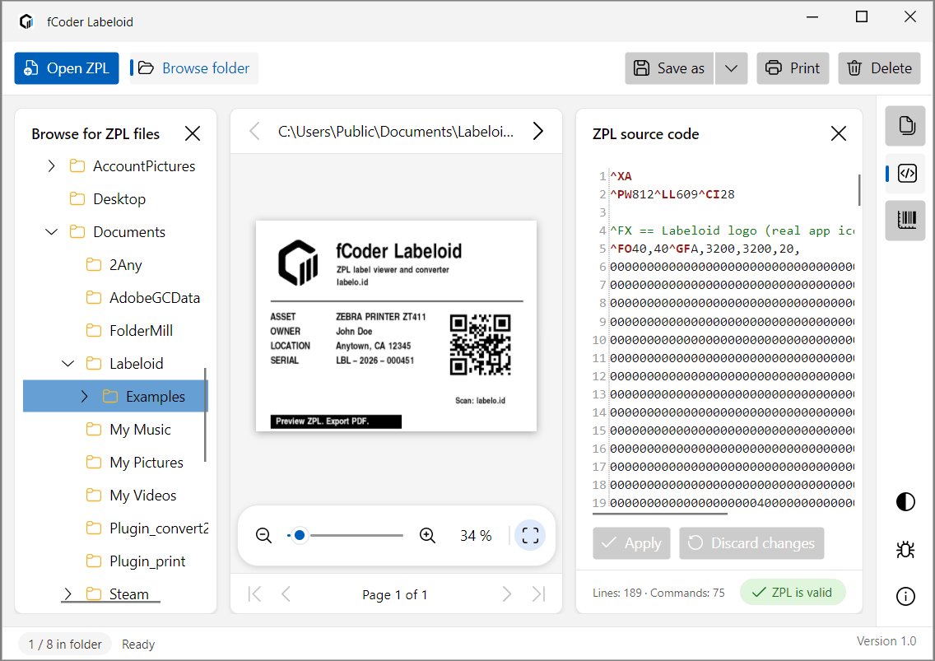Click the ^FX Labeloid logo comment line
This screenshot has height=661, width=935.
point(732,230)
